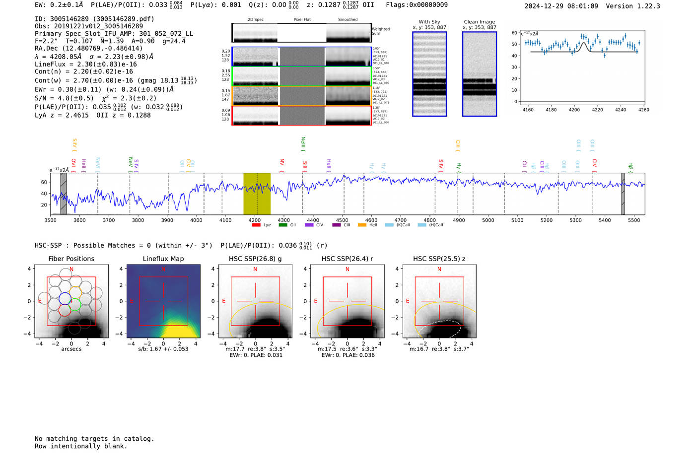Open the With Sky image cutout
The image size is (695, 473).
(x=429, y=74)
